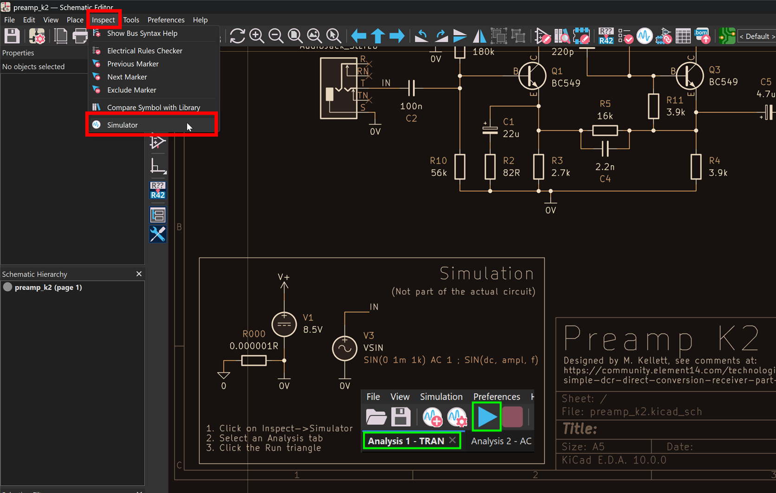Choose Show Bus Syntax Help

point(154,33)
